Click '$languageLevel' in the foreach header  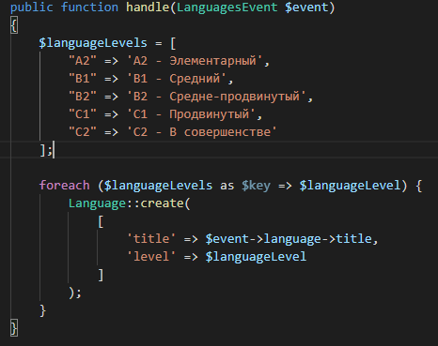pyautogui.click(x=350, y=186)
